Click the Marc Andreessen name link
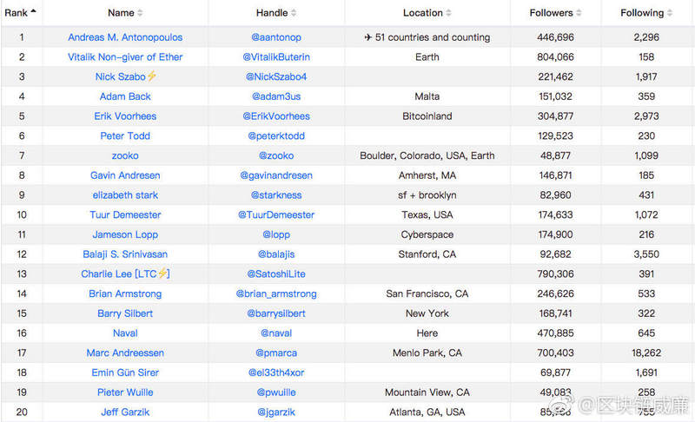The image size is (695, 422). tap(125, 353)
